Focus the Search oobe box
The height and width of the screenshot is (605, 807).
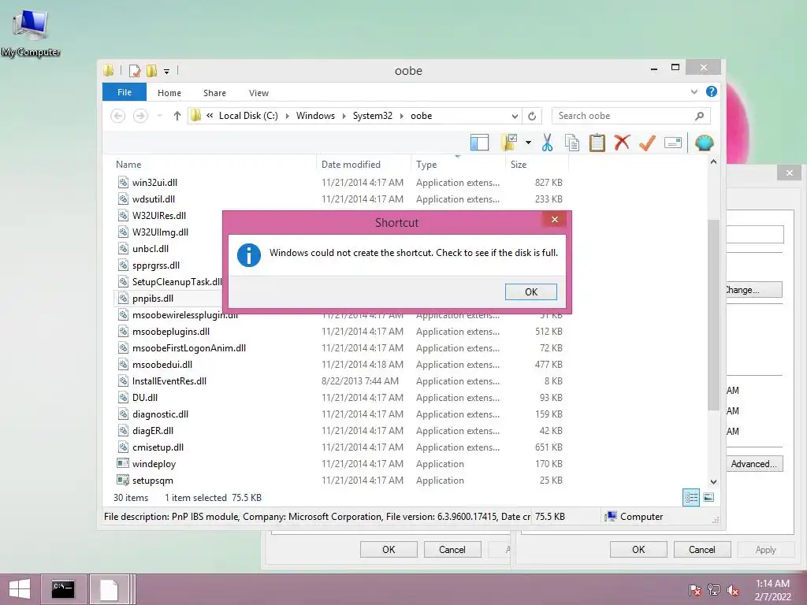(x=623, y=116)
